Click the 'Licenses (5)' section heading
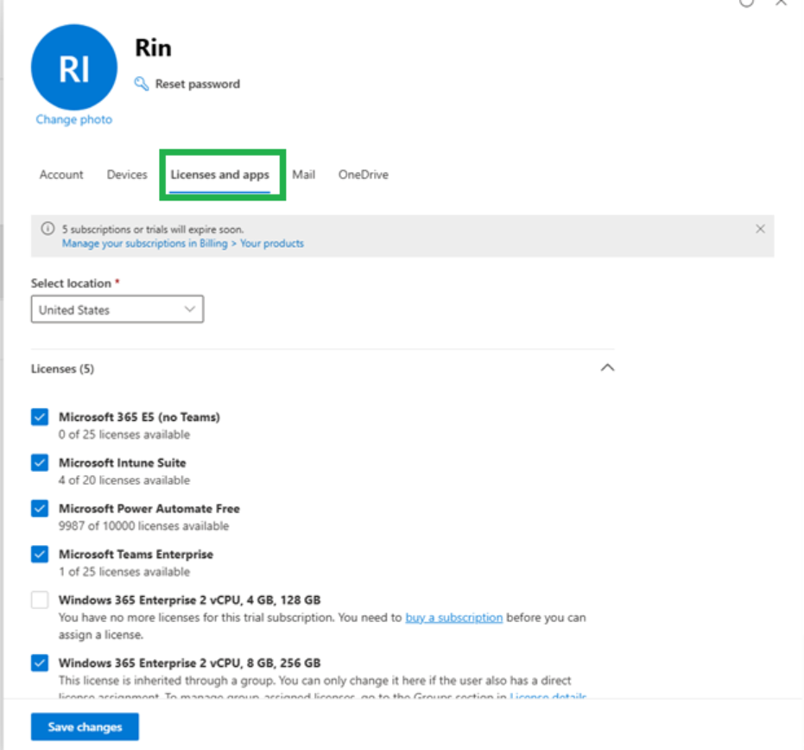This screenshot has height=750, width=804. click(62, 369)
